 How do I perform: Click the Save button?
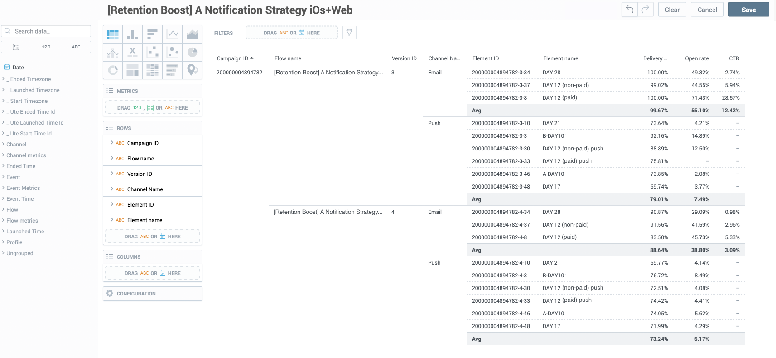point(748,10)
